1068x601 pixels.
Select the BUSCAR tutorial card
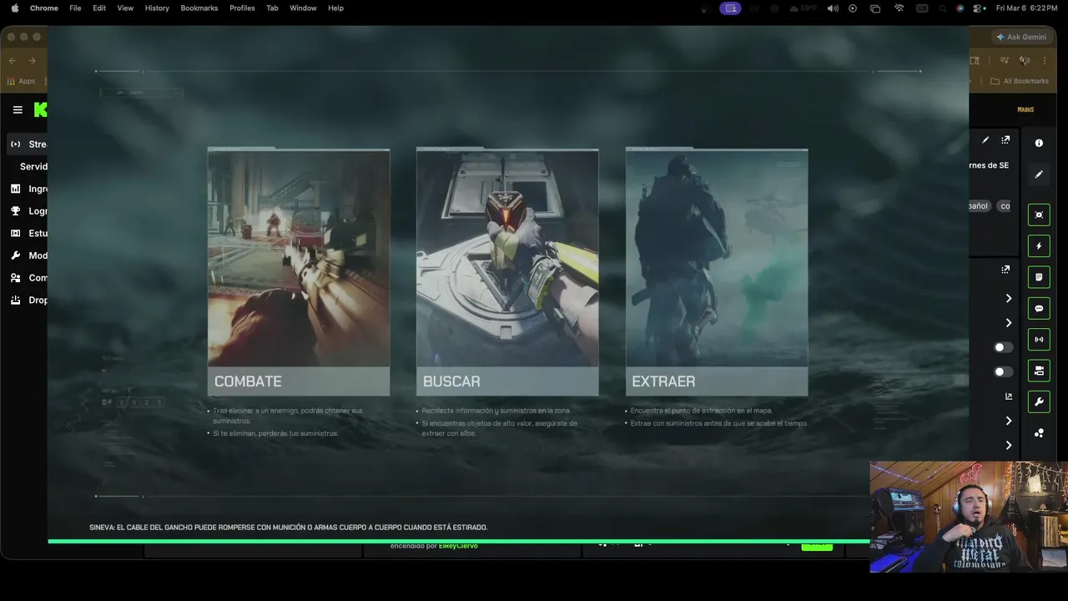[x=507, y=272]
